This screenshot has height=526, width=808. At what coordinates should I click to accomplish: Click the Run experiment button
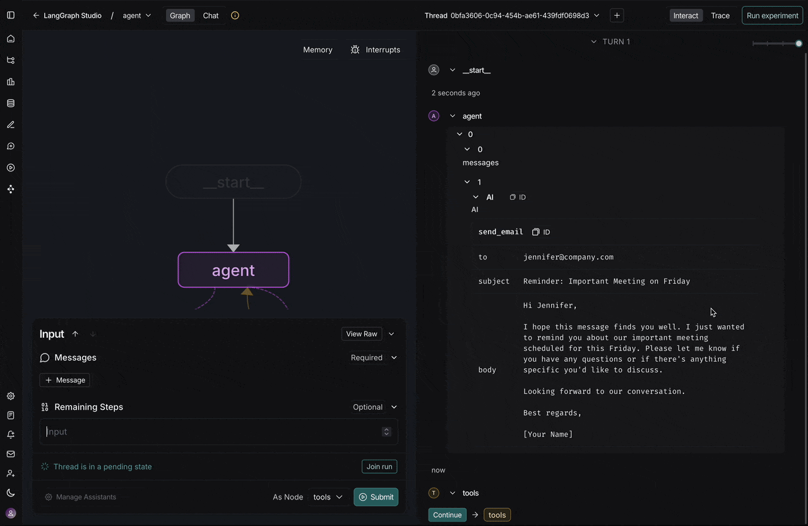(771, 15)
